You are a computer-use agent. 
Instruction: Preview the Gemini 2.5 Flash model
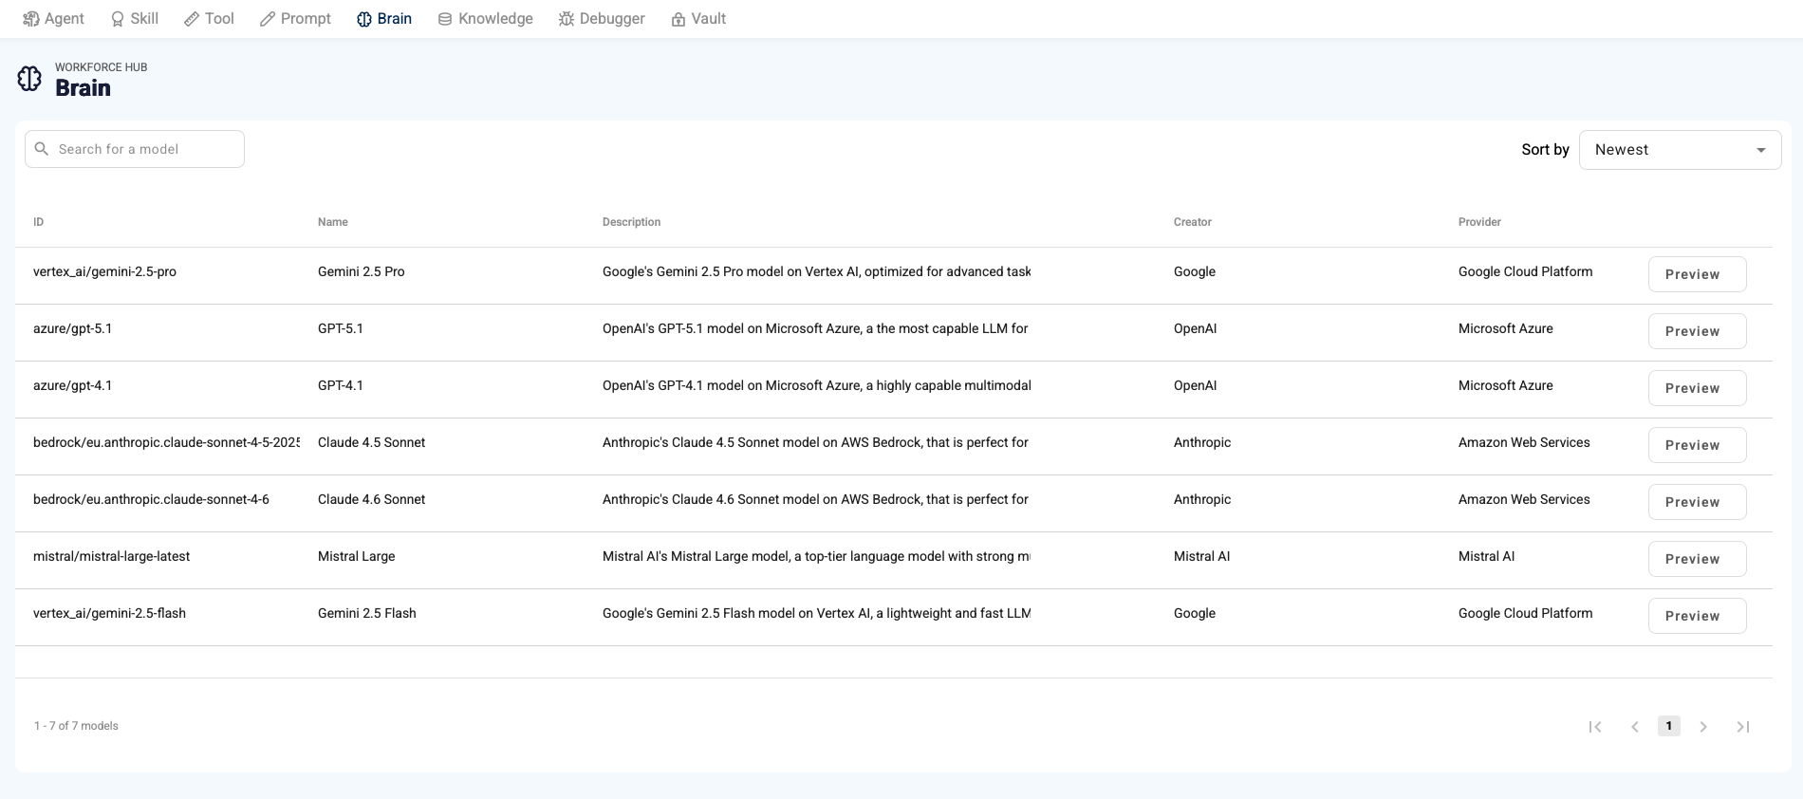[x=1697, y=616]
